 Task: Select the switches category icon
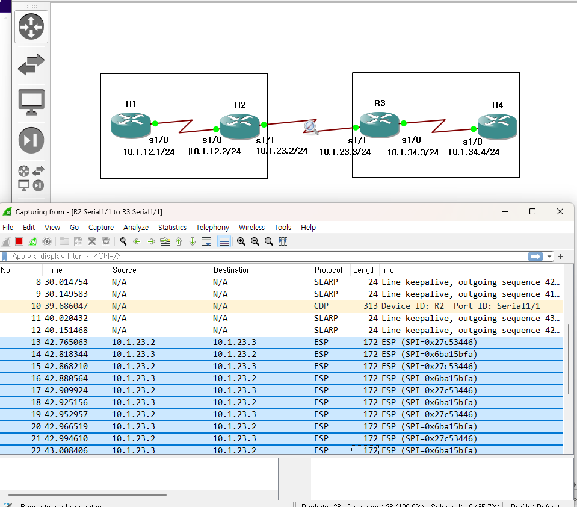31,64
